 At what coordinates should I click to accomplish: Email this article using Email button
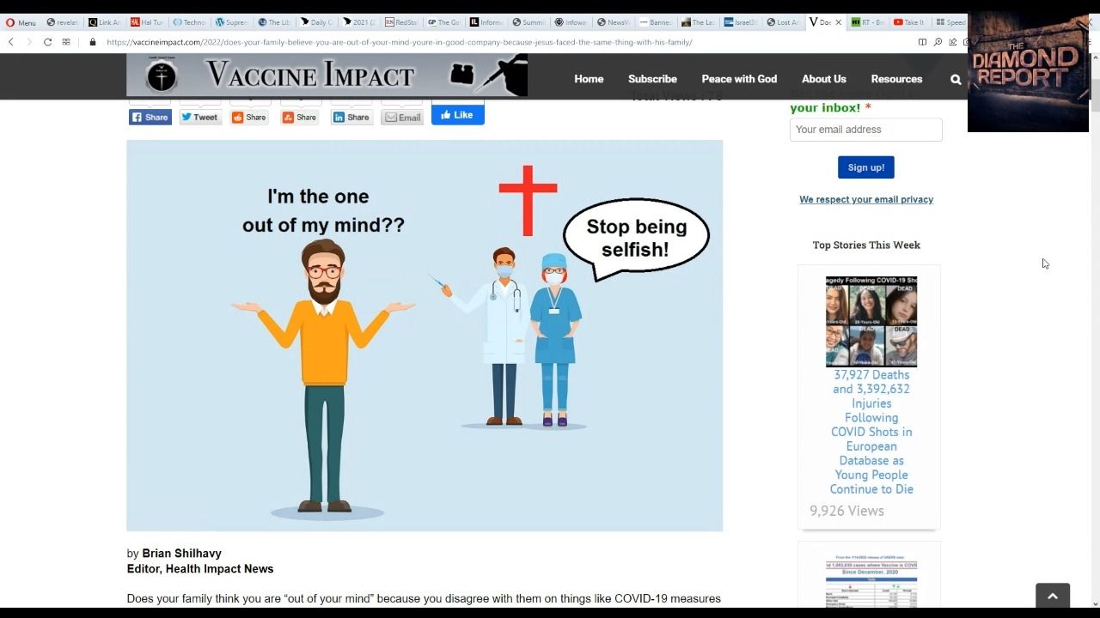[x=402, y=118]
